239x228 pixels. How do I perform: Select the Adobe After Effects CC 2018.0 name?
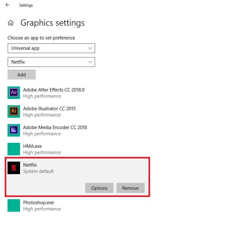click(x=54, y=90)
